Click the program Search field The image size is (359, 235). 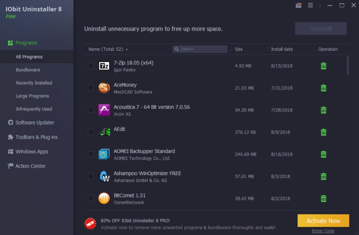200,49
